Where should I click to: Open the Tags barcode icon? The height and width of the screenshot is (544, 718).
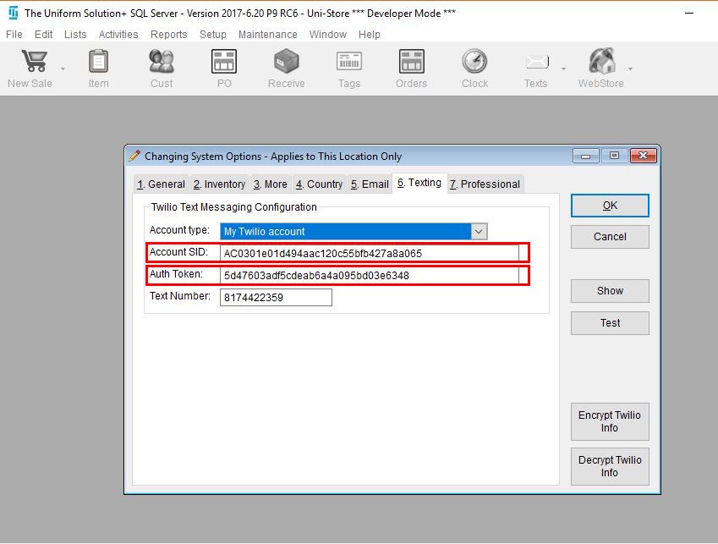349,61
